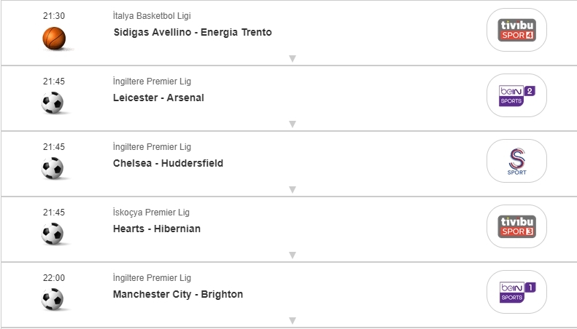The height and width of the screenshot is (329, 577).
Task: Open the Leicester - Arsenal match
Action: [158, 98]
